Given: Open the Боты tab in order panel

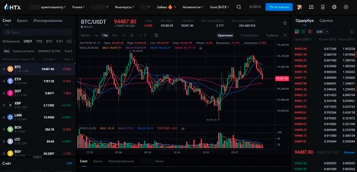Looking at the screenshot, I should (x=159, y=161).
